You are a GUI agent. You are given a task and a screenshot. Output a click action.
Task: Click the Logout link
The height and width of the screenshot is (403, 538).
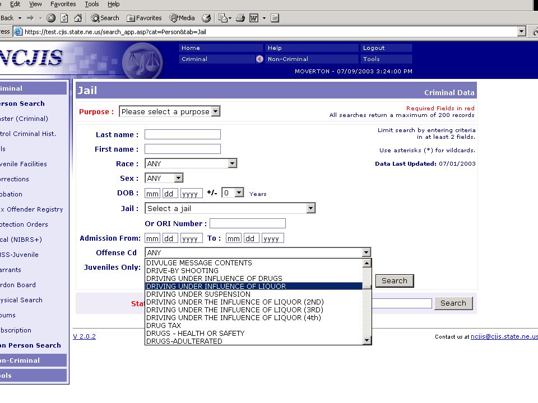[x=374, y=48]
